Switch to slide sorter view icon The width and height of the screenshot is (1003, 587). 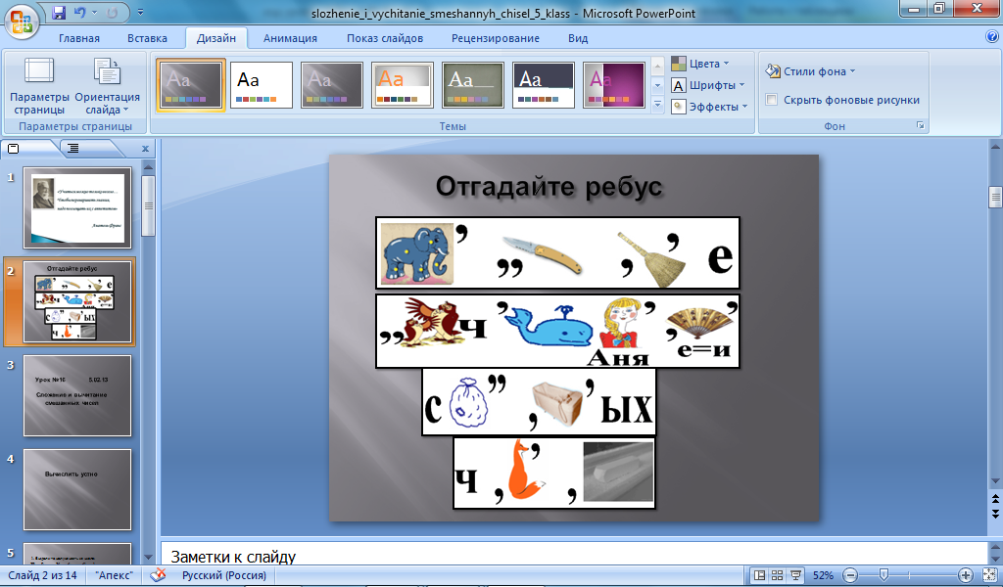point(777,575)
